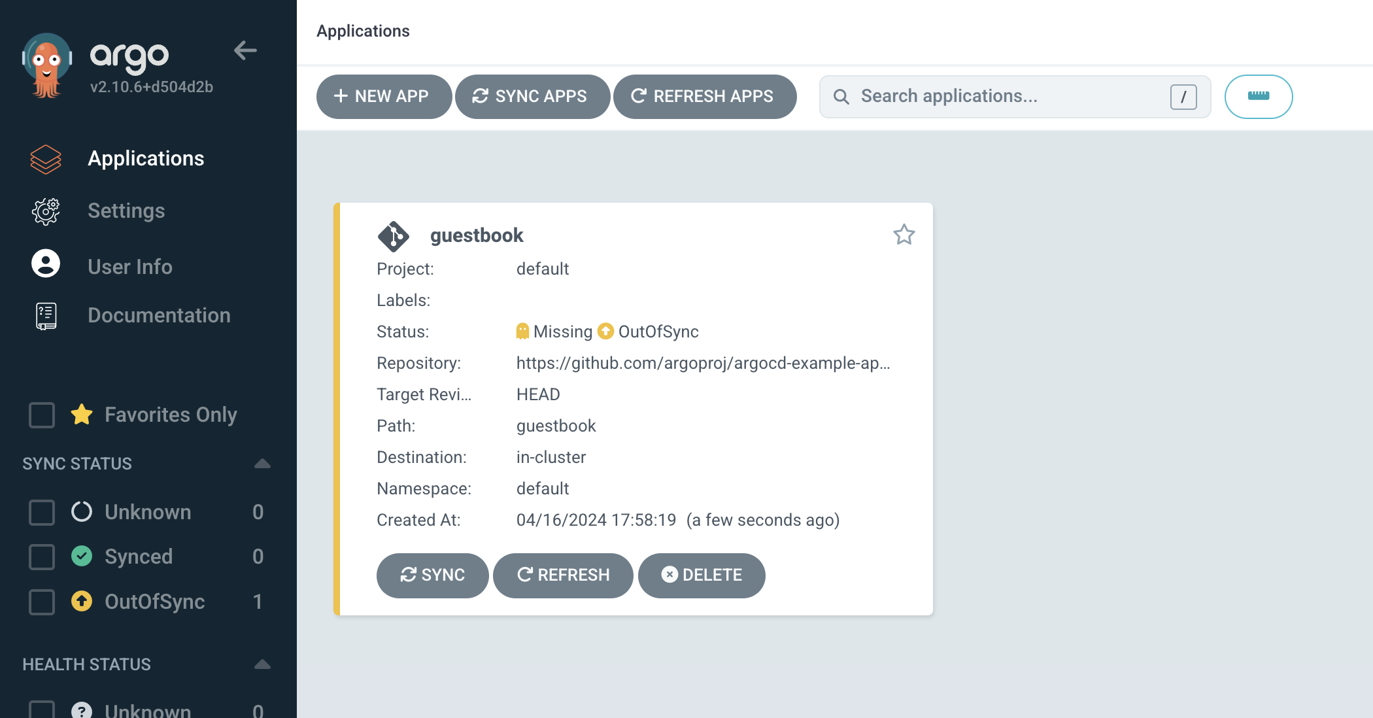Image resolution: width=1373 pixels, height=718 pixels.
Task: Open the Settings menu item
Action: (126, 211)
